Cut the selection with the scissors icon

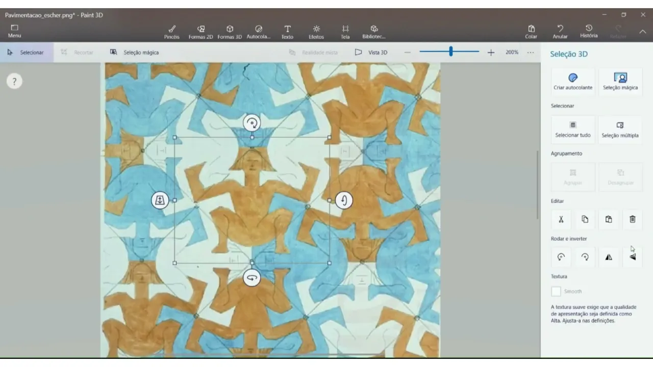561,219
